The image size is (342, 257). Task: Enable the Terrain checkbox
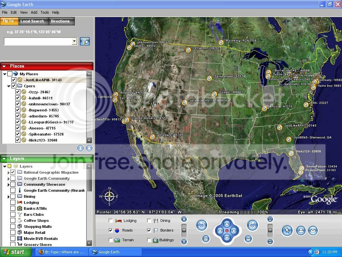click(x=111, y=240)
